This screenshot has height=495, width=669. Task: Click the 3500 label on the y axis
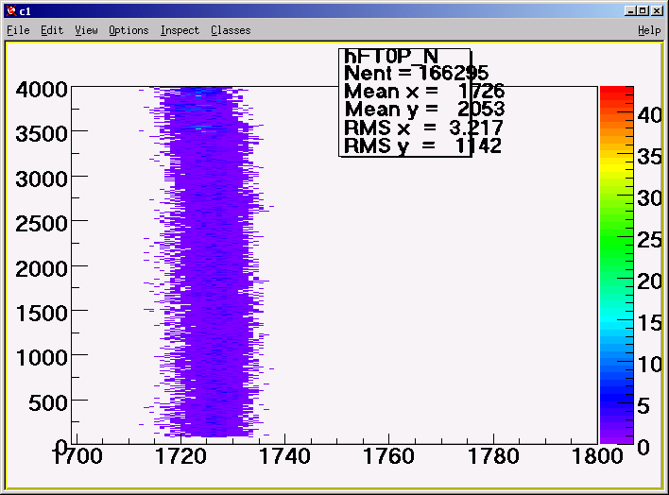pos(42,134)
